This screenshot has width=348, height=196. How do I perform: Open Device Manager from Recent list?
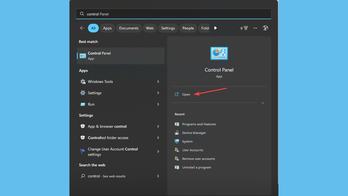[x=194, y=133]
